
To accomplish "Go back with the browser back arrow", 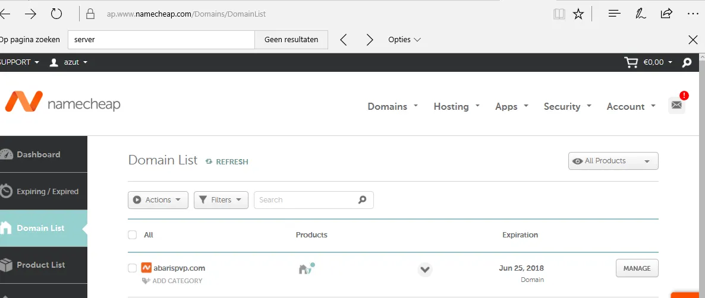I will 5,14.
